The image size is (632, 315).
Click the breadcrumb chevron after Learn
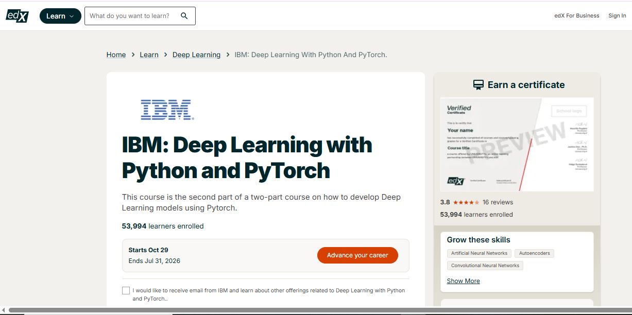165,55
